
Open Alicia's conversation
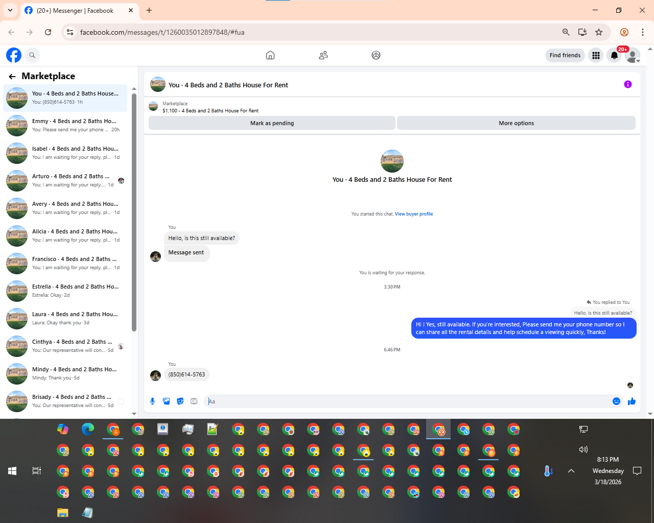(65, 235)
